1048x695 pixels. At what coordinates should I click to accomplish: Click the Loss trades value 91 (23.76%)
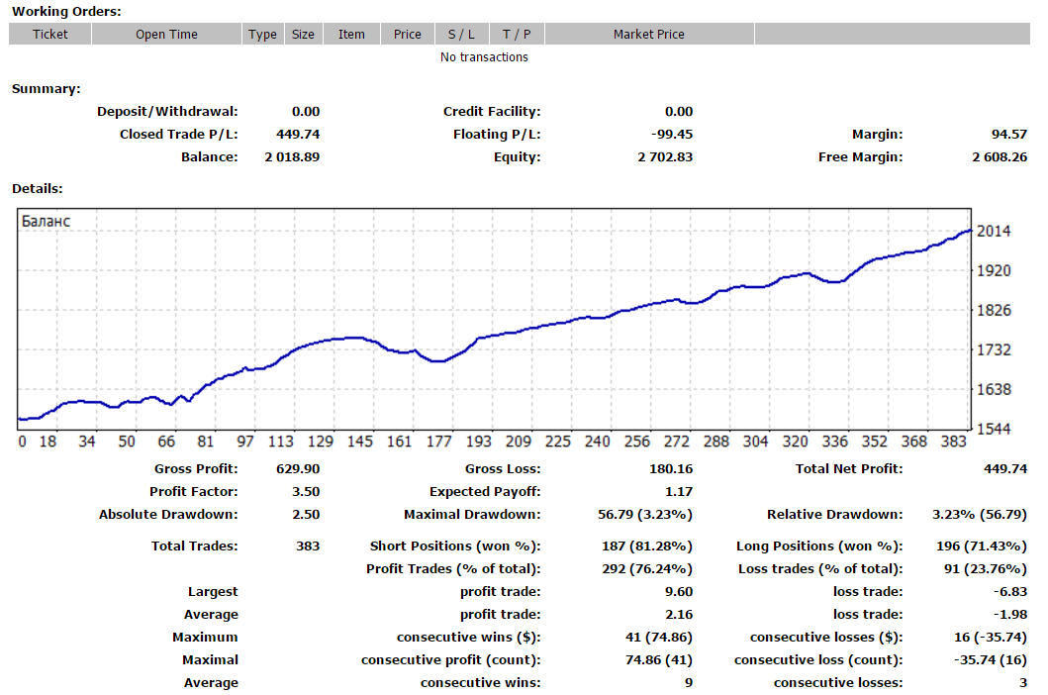(x=986, y=568)
